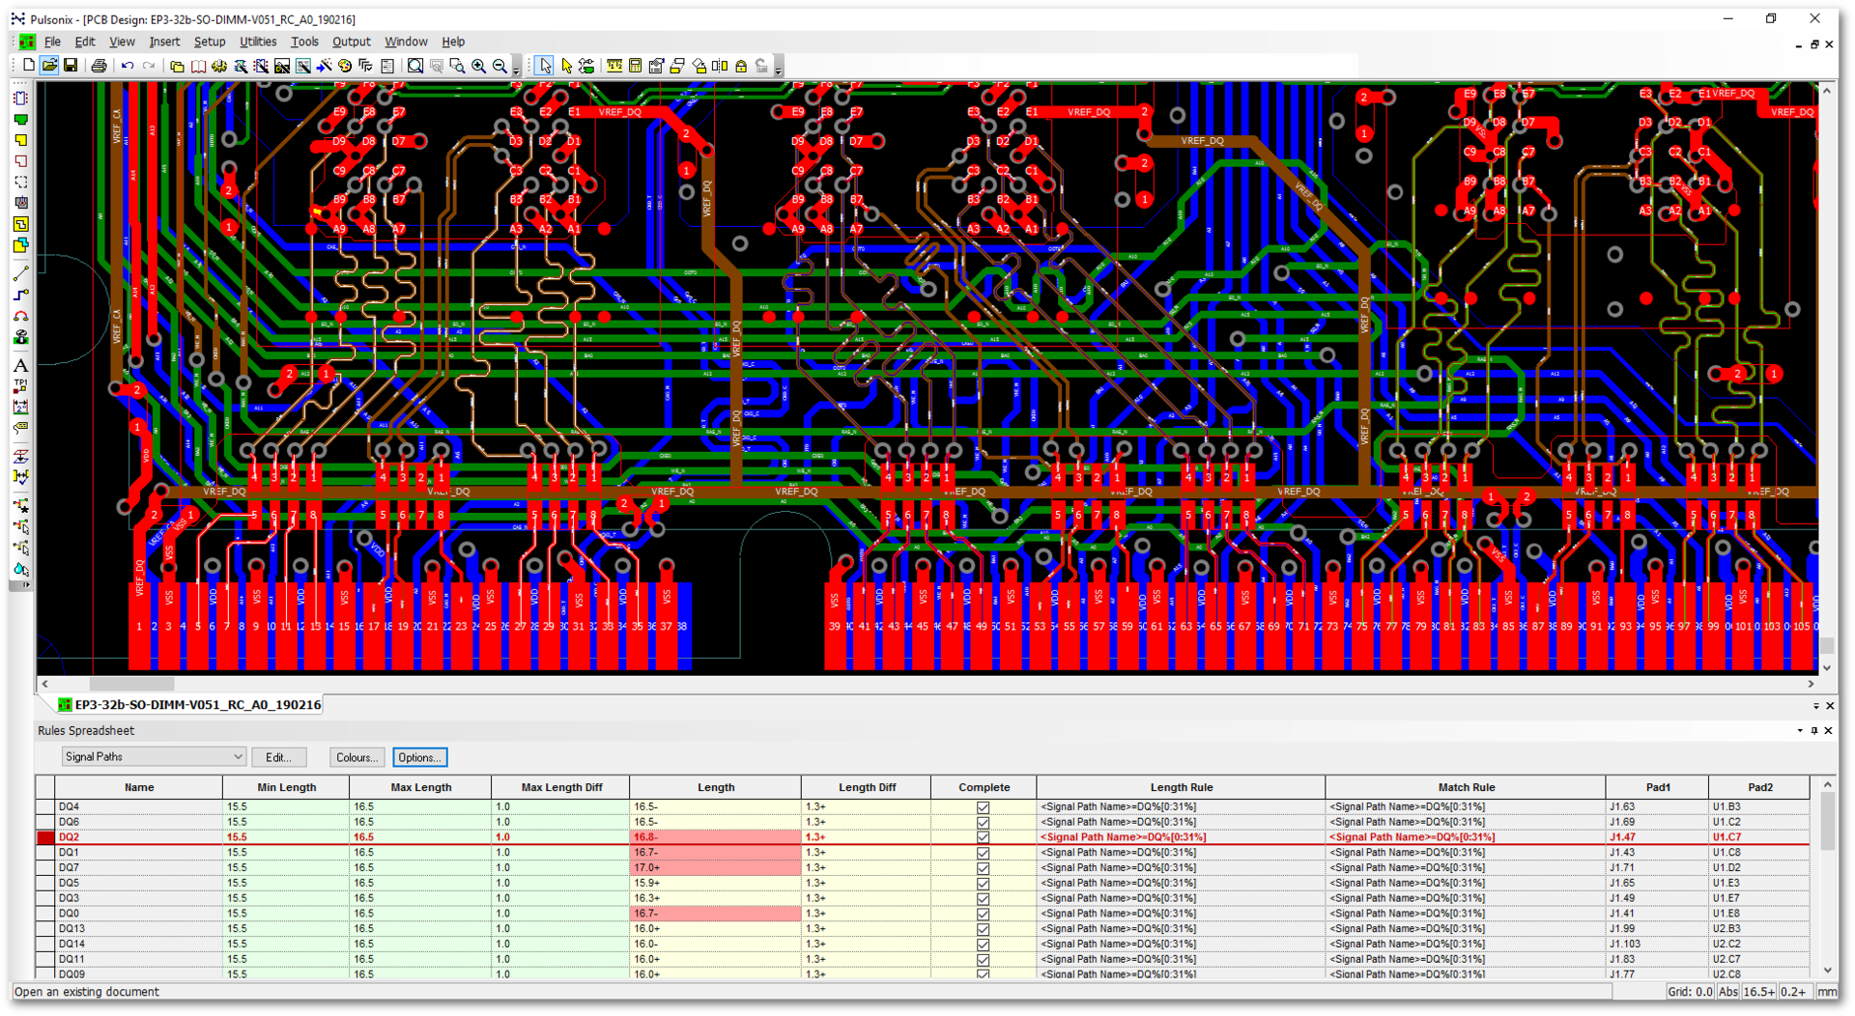
Task: Click the Lock padlock icon
Action: point(741,66)
